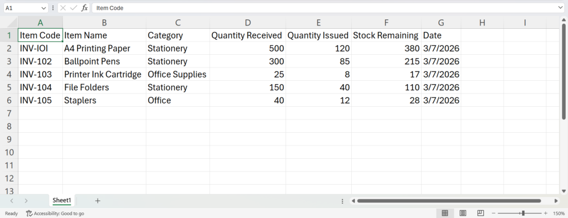Click cell INV-103
Viewport: 568px width, 218px height.
40,75
